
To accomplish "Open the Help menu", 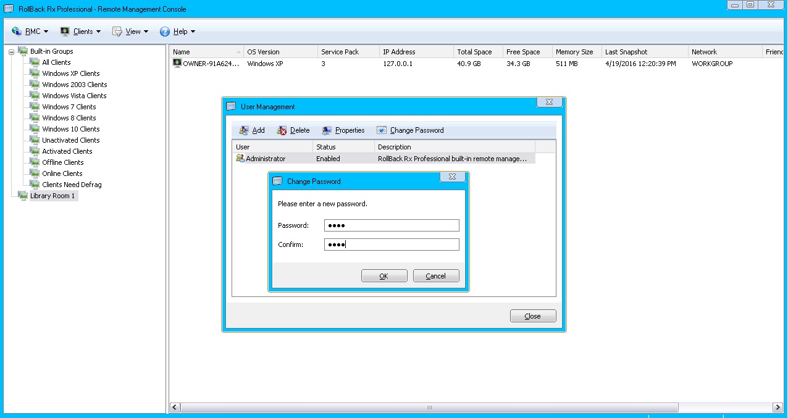I will point(177,31).
